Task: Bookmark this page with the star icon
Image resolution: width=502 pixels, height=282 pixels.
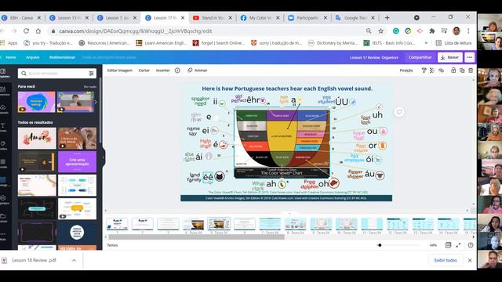Action: click(x=380, y=31)
